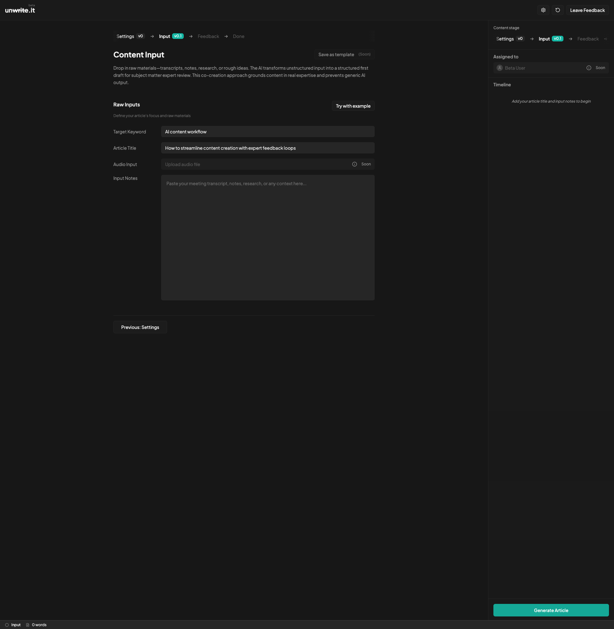
Task: Click the Beta User avatar icon
Action: pyautogui.click(x=499, y=68)
